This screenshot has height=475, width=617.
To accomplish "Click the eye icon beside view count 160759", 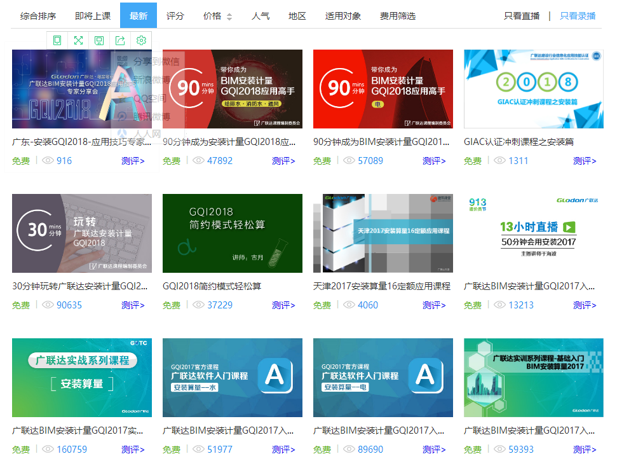I will pos(48,449).
